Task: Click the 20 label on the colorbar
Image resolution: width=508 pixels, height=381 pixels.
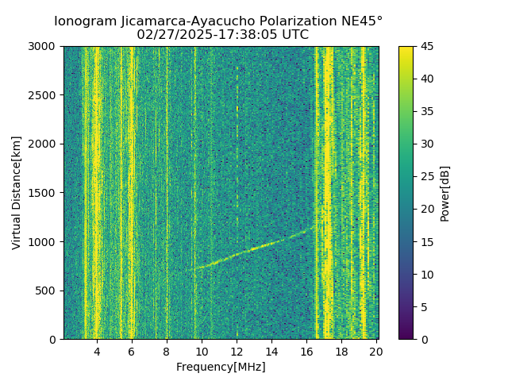Action: coord(427,209)
